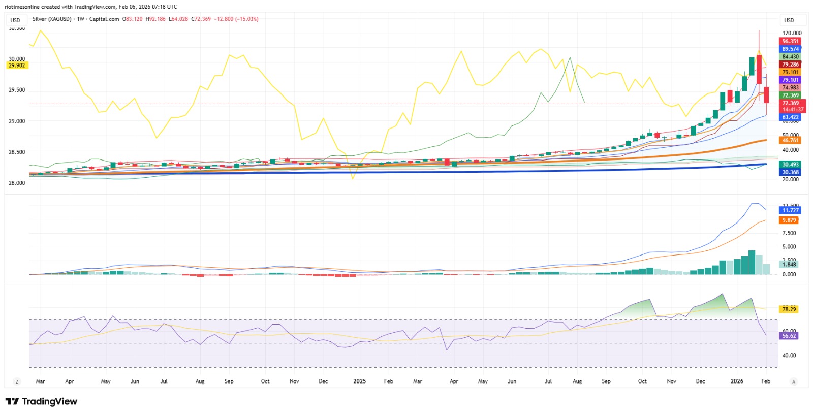
Task: Click the 2026 marker on the time axis
Action: point(737,381)
